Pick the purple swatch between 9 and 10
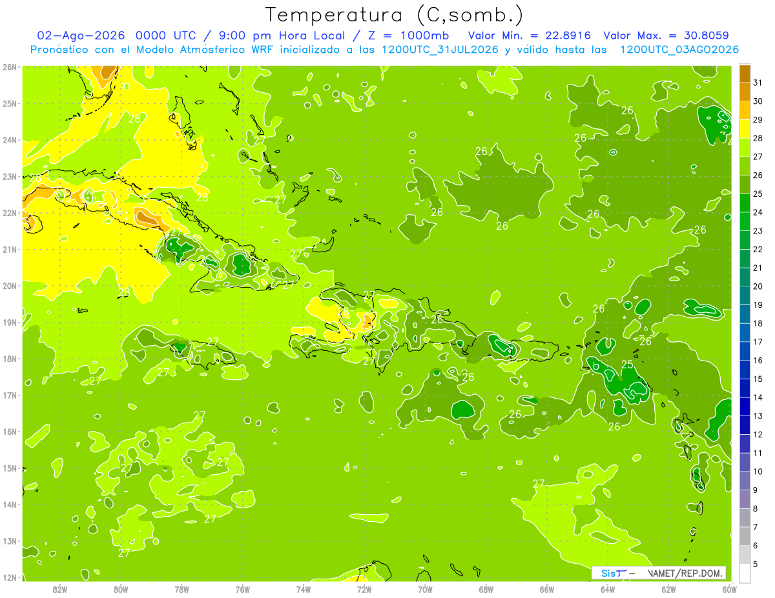The image size is (775, 598). (x=745, y=481)
